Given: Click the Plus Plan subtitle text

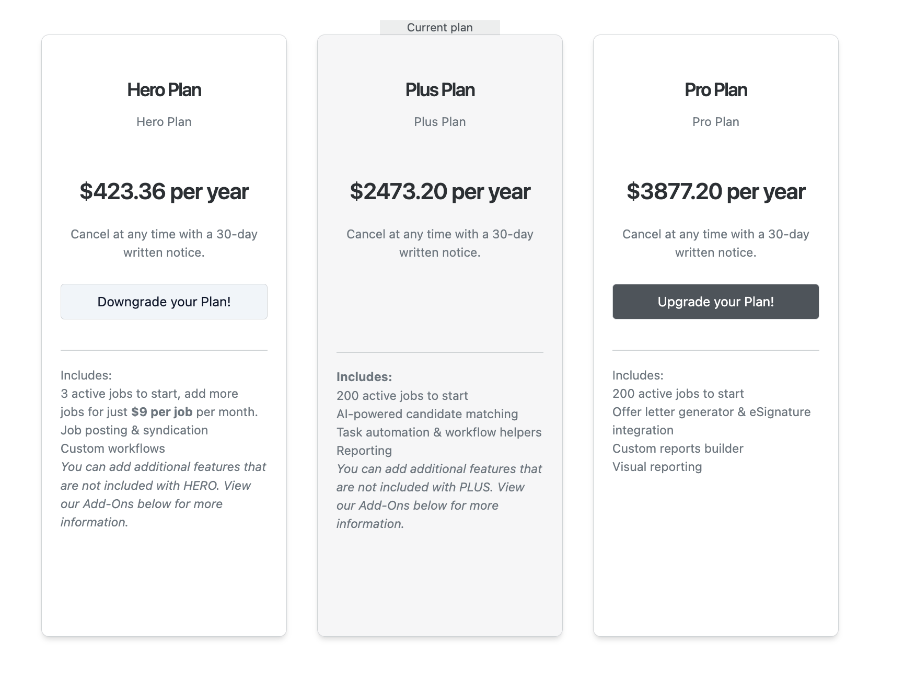Looking at the screenshot, I should click(x=439, y=122).
